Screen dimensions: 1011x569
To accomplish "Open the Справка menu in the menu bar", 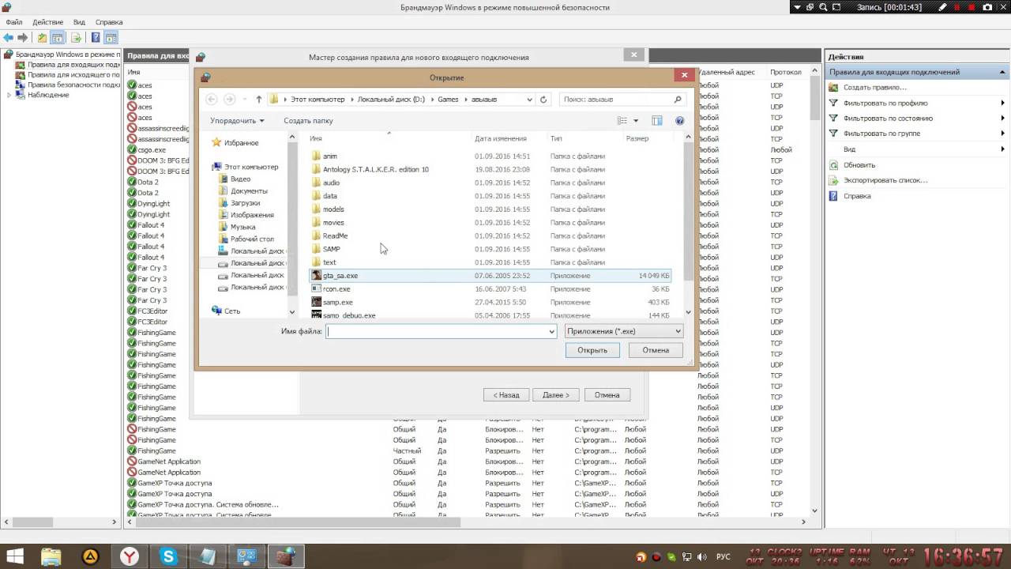I will (x=109, y=22).
